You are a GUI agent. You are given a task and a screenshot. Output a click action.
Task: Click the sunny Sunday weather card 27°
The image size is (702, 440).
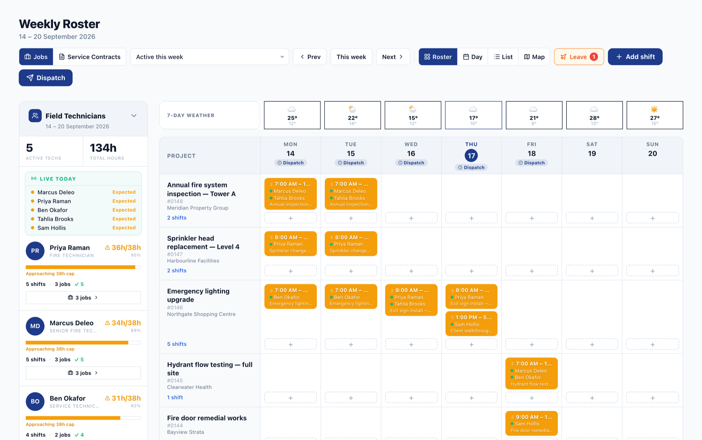[655, 115]
